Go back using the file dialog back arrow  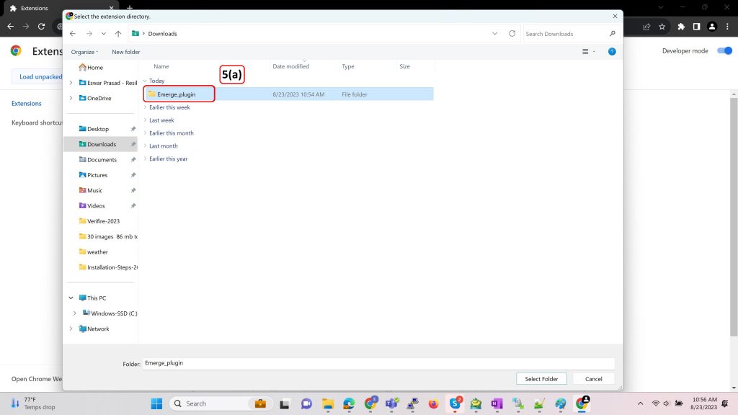click(73, 34)
